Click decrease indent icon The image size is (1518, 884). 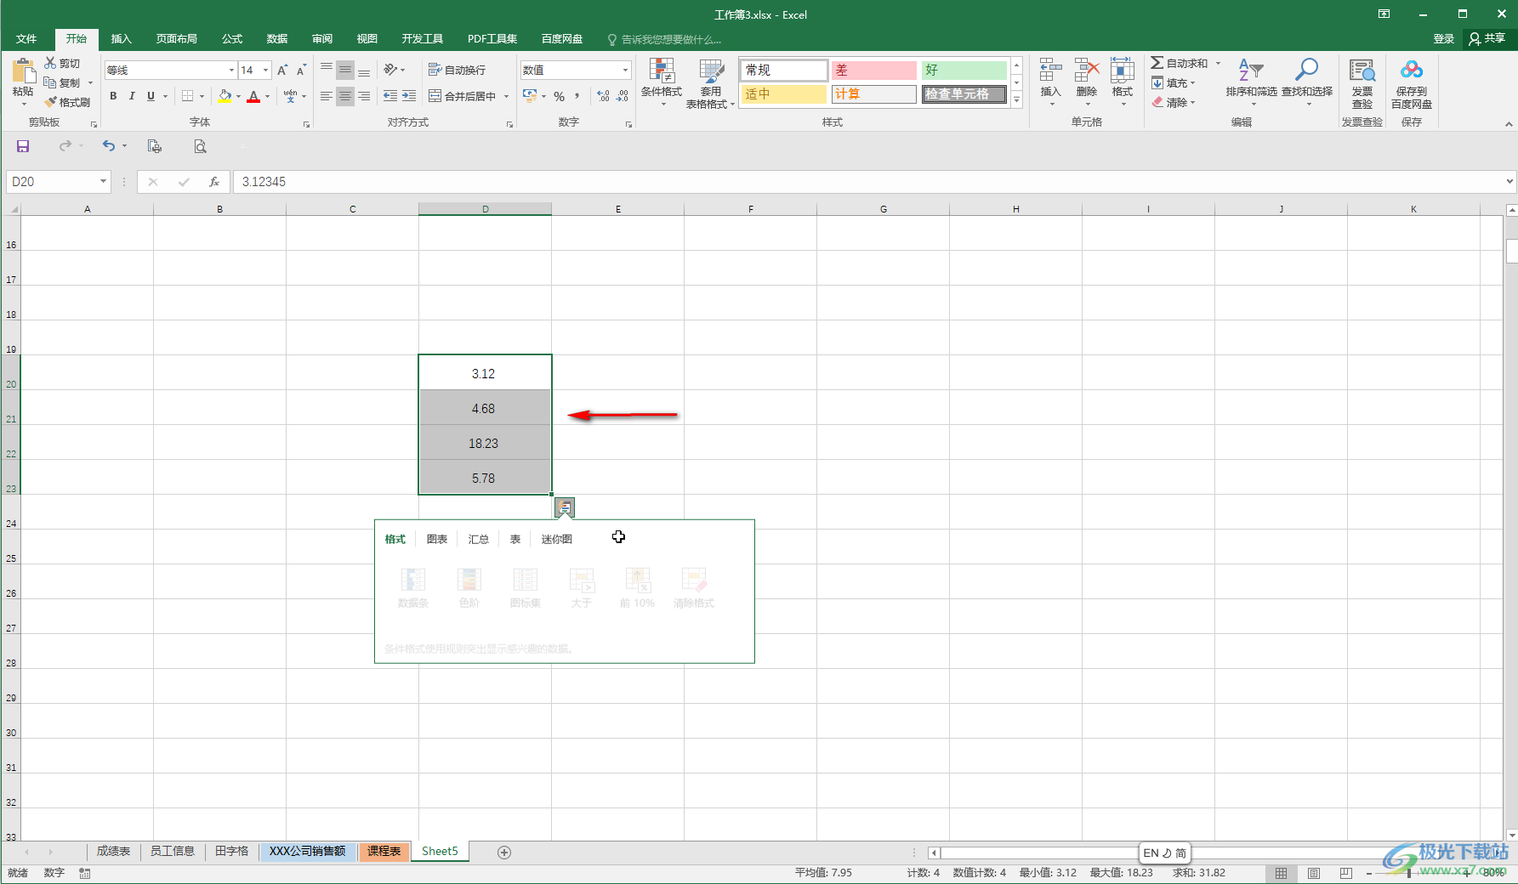tap(390, 96)
